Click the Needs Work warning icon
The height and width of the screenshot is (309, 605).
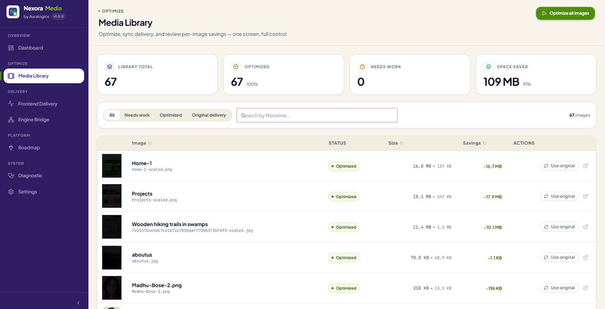tap(362, 67)
